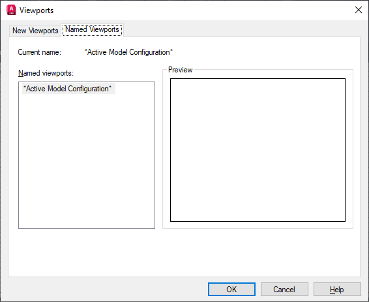Switch to the New Viewports tab
The width and height of the screenshot is (369, 302).
(35, 31)
